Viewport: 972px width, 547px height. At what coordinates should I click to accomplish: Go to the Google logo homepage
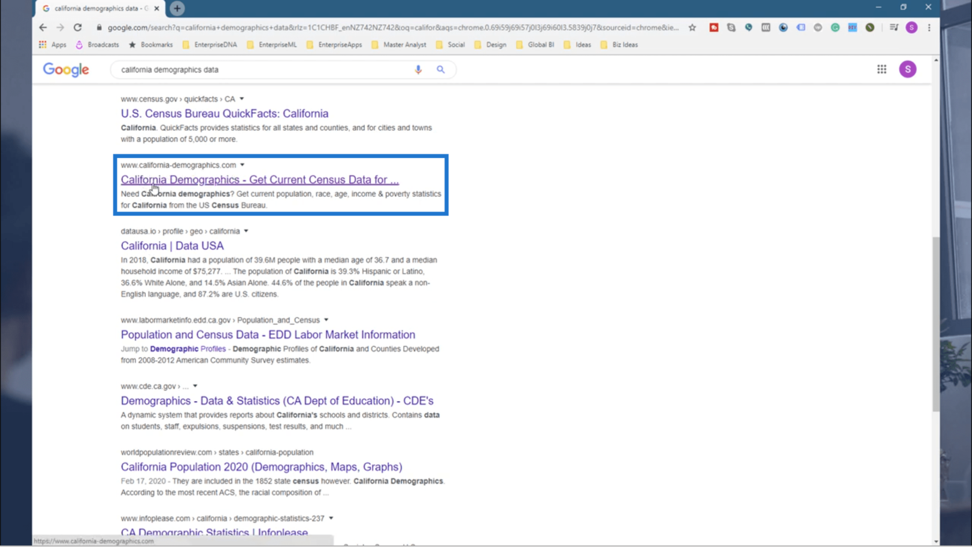66,69
